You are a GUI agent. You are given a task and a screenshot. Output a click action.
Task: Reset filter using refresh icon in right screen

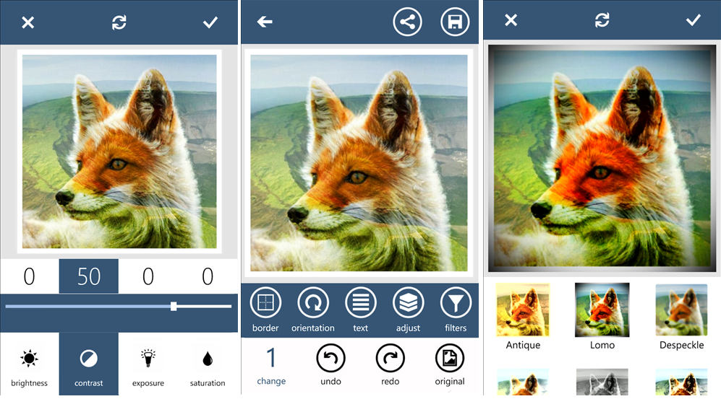click(602, 20)
